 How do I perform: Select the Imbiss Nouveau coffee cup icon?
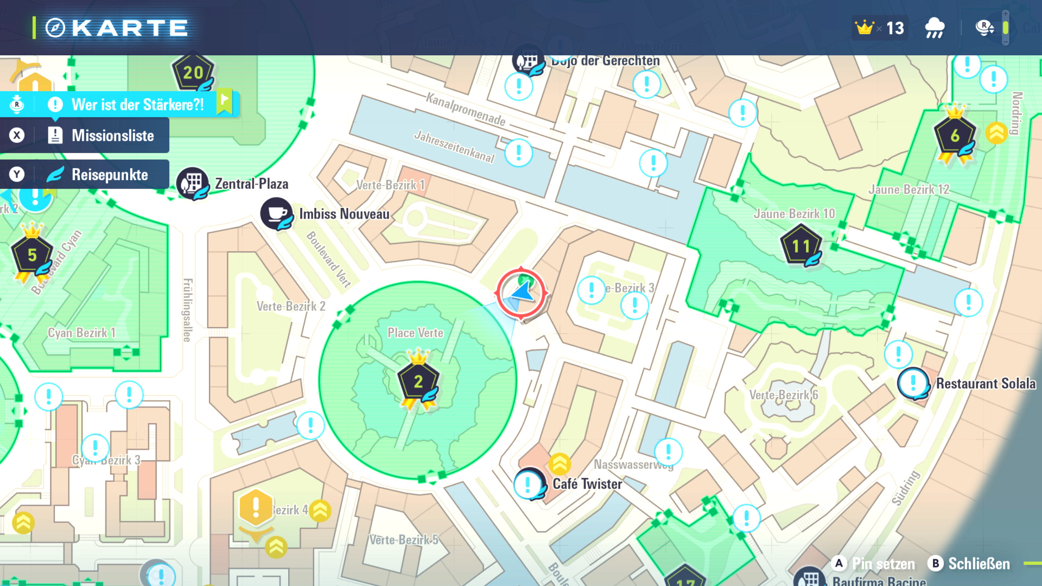point(277,213)
